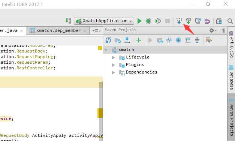Viewport: 235px width, 141px height.
Task: Click RequestParam import in editor
Action: coord(32,62)
